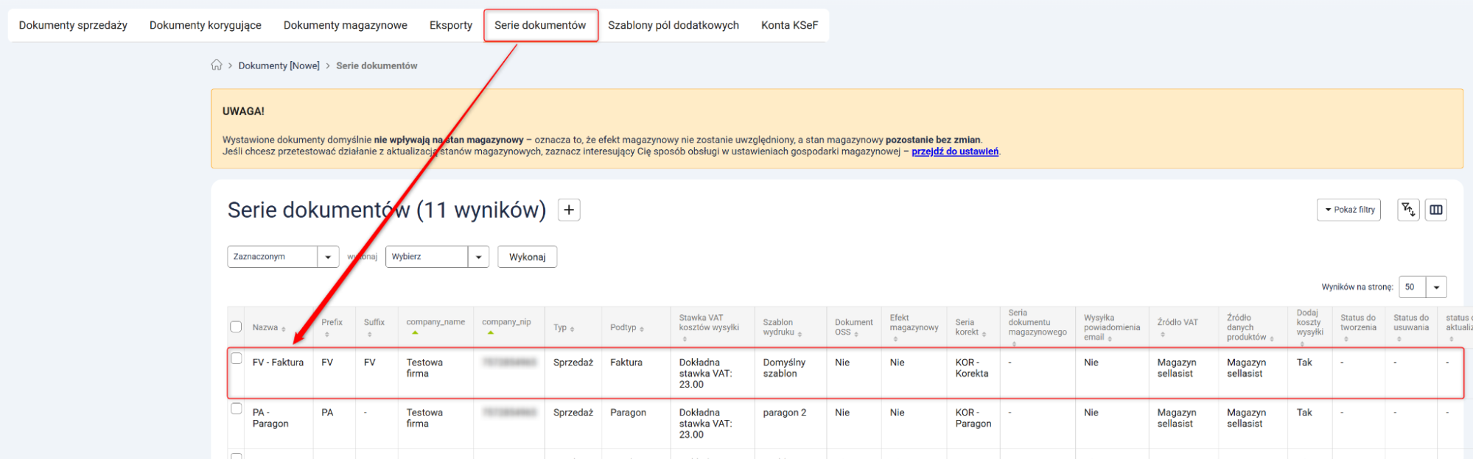
Task: Sort by the Podtyp column arrows
Action: 642,329
